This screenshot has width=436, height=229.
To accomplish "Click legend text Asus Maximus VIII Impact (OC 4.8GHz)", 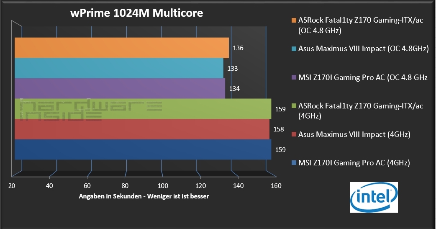I will [364, 49].
